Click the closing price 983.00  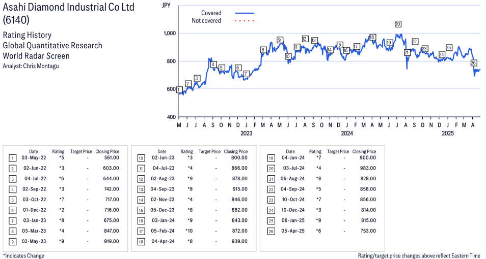coord(368,168)
